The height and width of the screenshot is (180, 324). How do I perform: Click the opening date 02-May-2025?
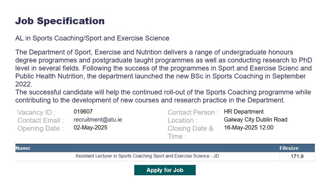[x=90, y=128]
